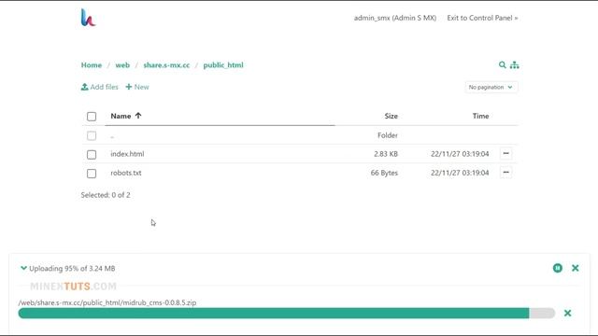Click index.html timestamp 22/11/27 03:19:04

(460, 154)
